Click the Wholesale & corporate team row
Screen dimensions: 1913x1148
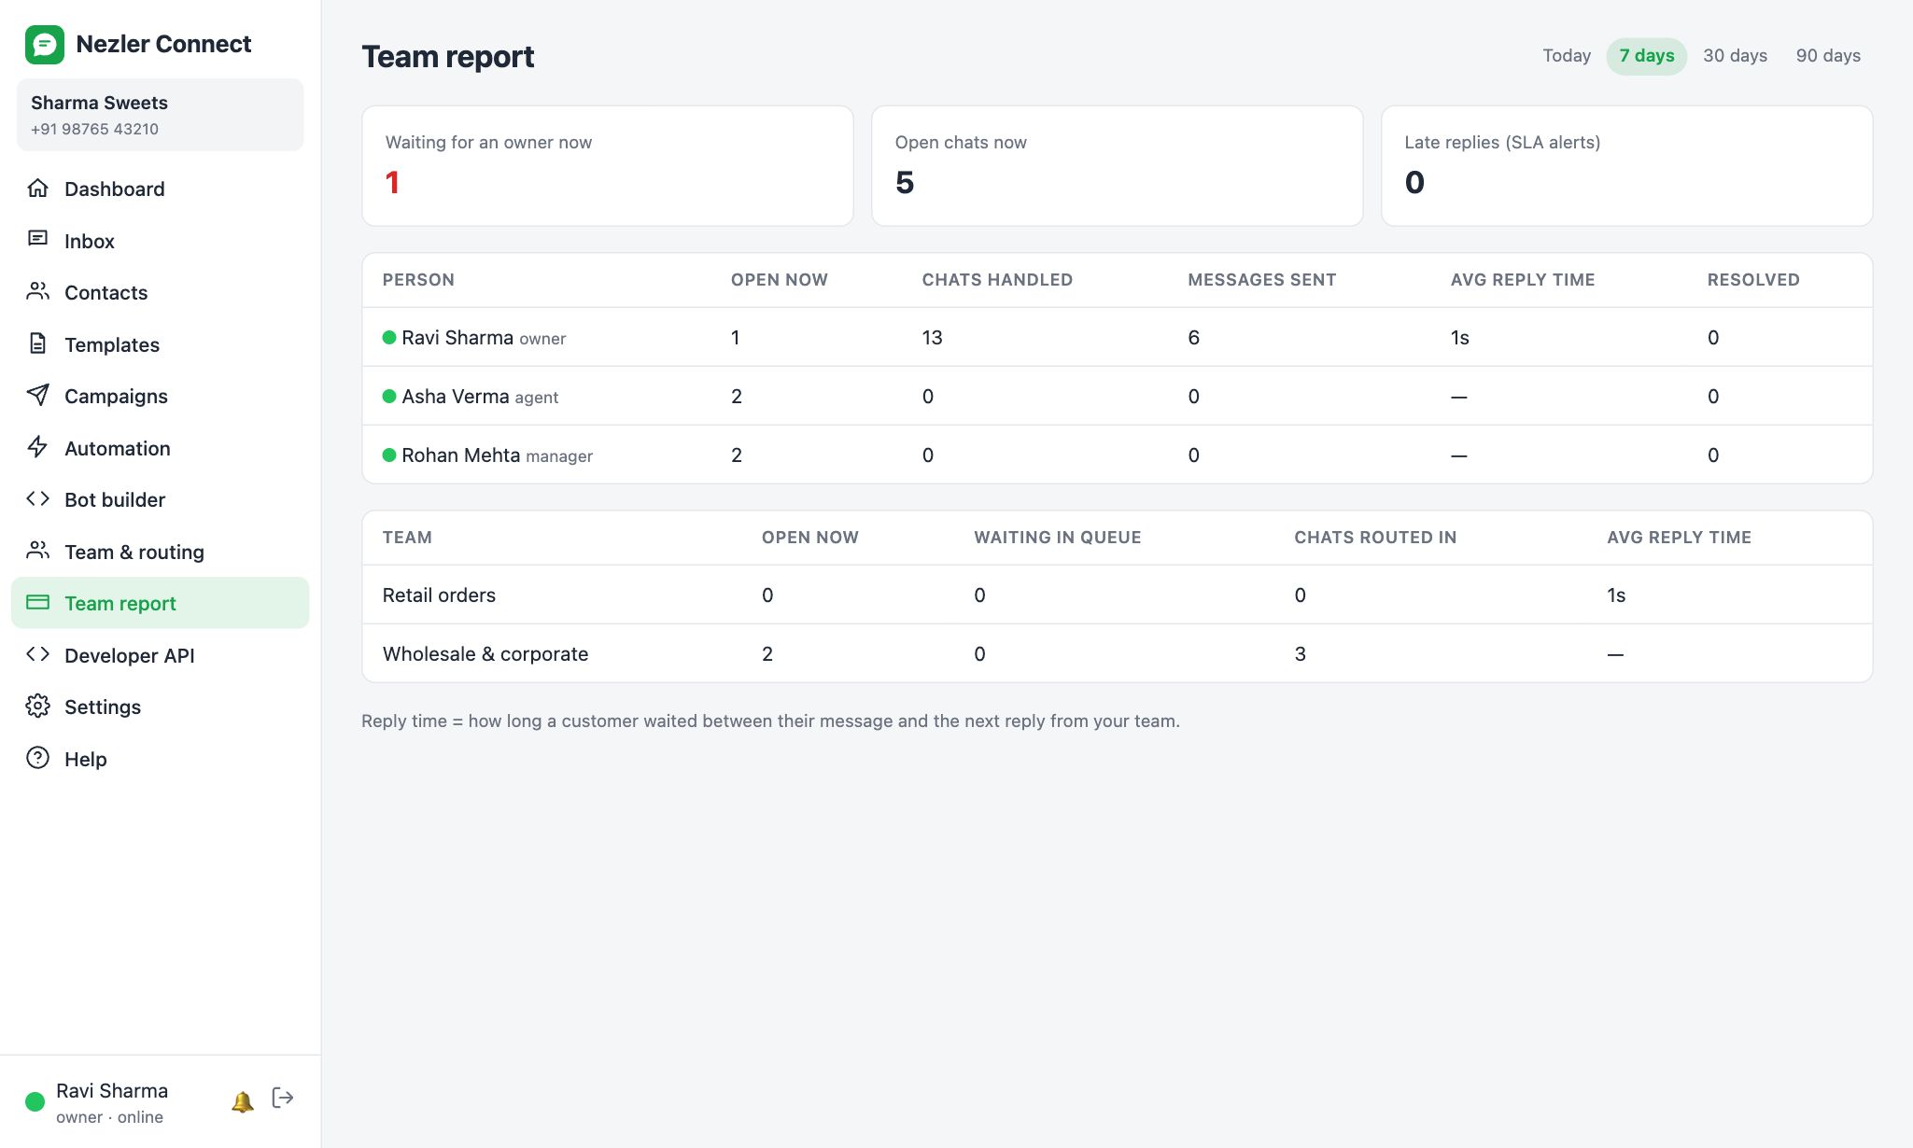point(1117,653)
